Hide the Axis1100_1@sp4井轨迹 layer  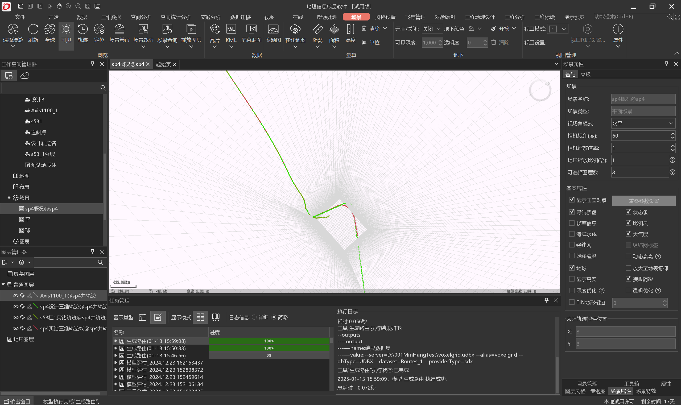point(15,295)
